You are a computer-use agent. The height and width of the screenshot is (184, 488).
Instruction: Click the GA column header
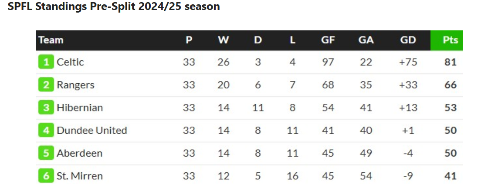click(x=366, y=40)
